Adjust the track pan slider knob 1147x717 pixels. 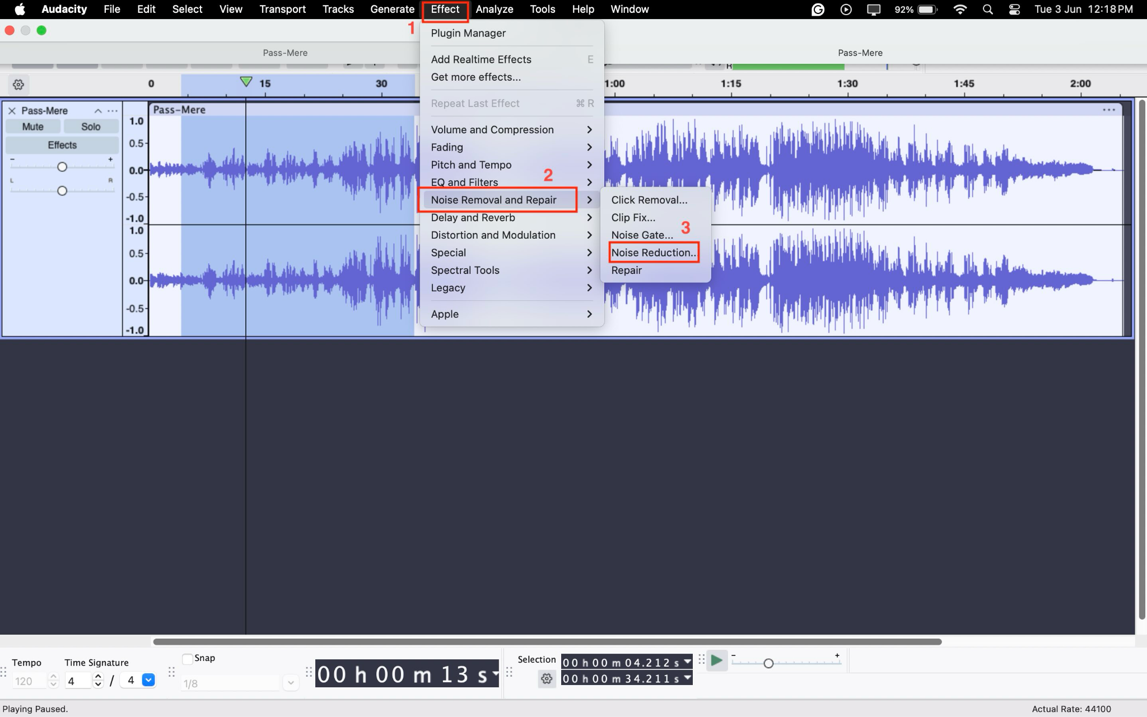62,191
